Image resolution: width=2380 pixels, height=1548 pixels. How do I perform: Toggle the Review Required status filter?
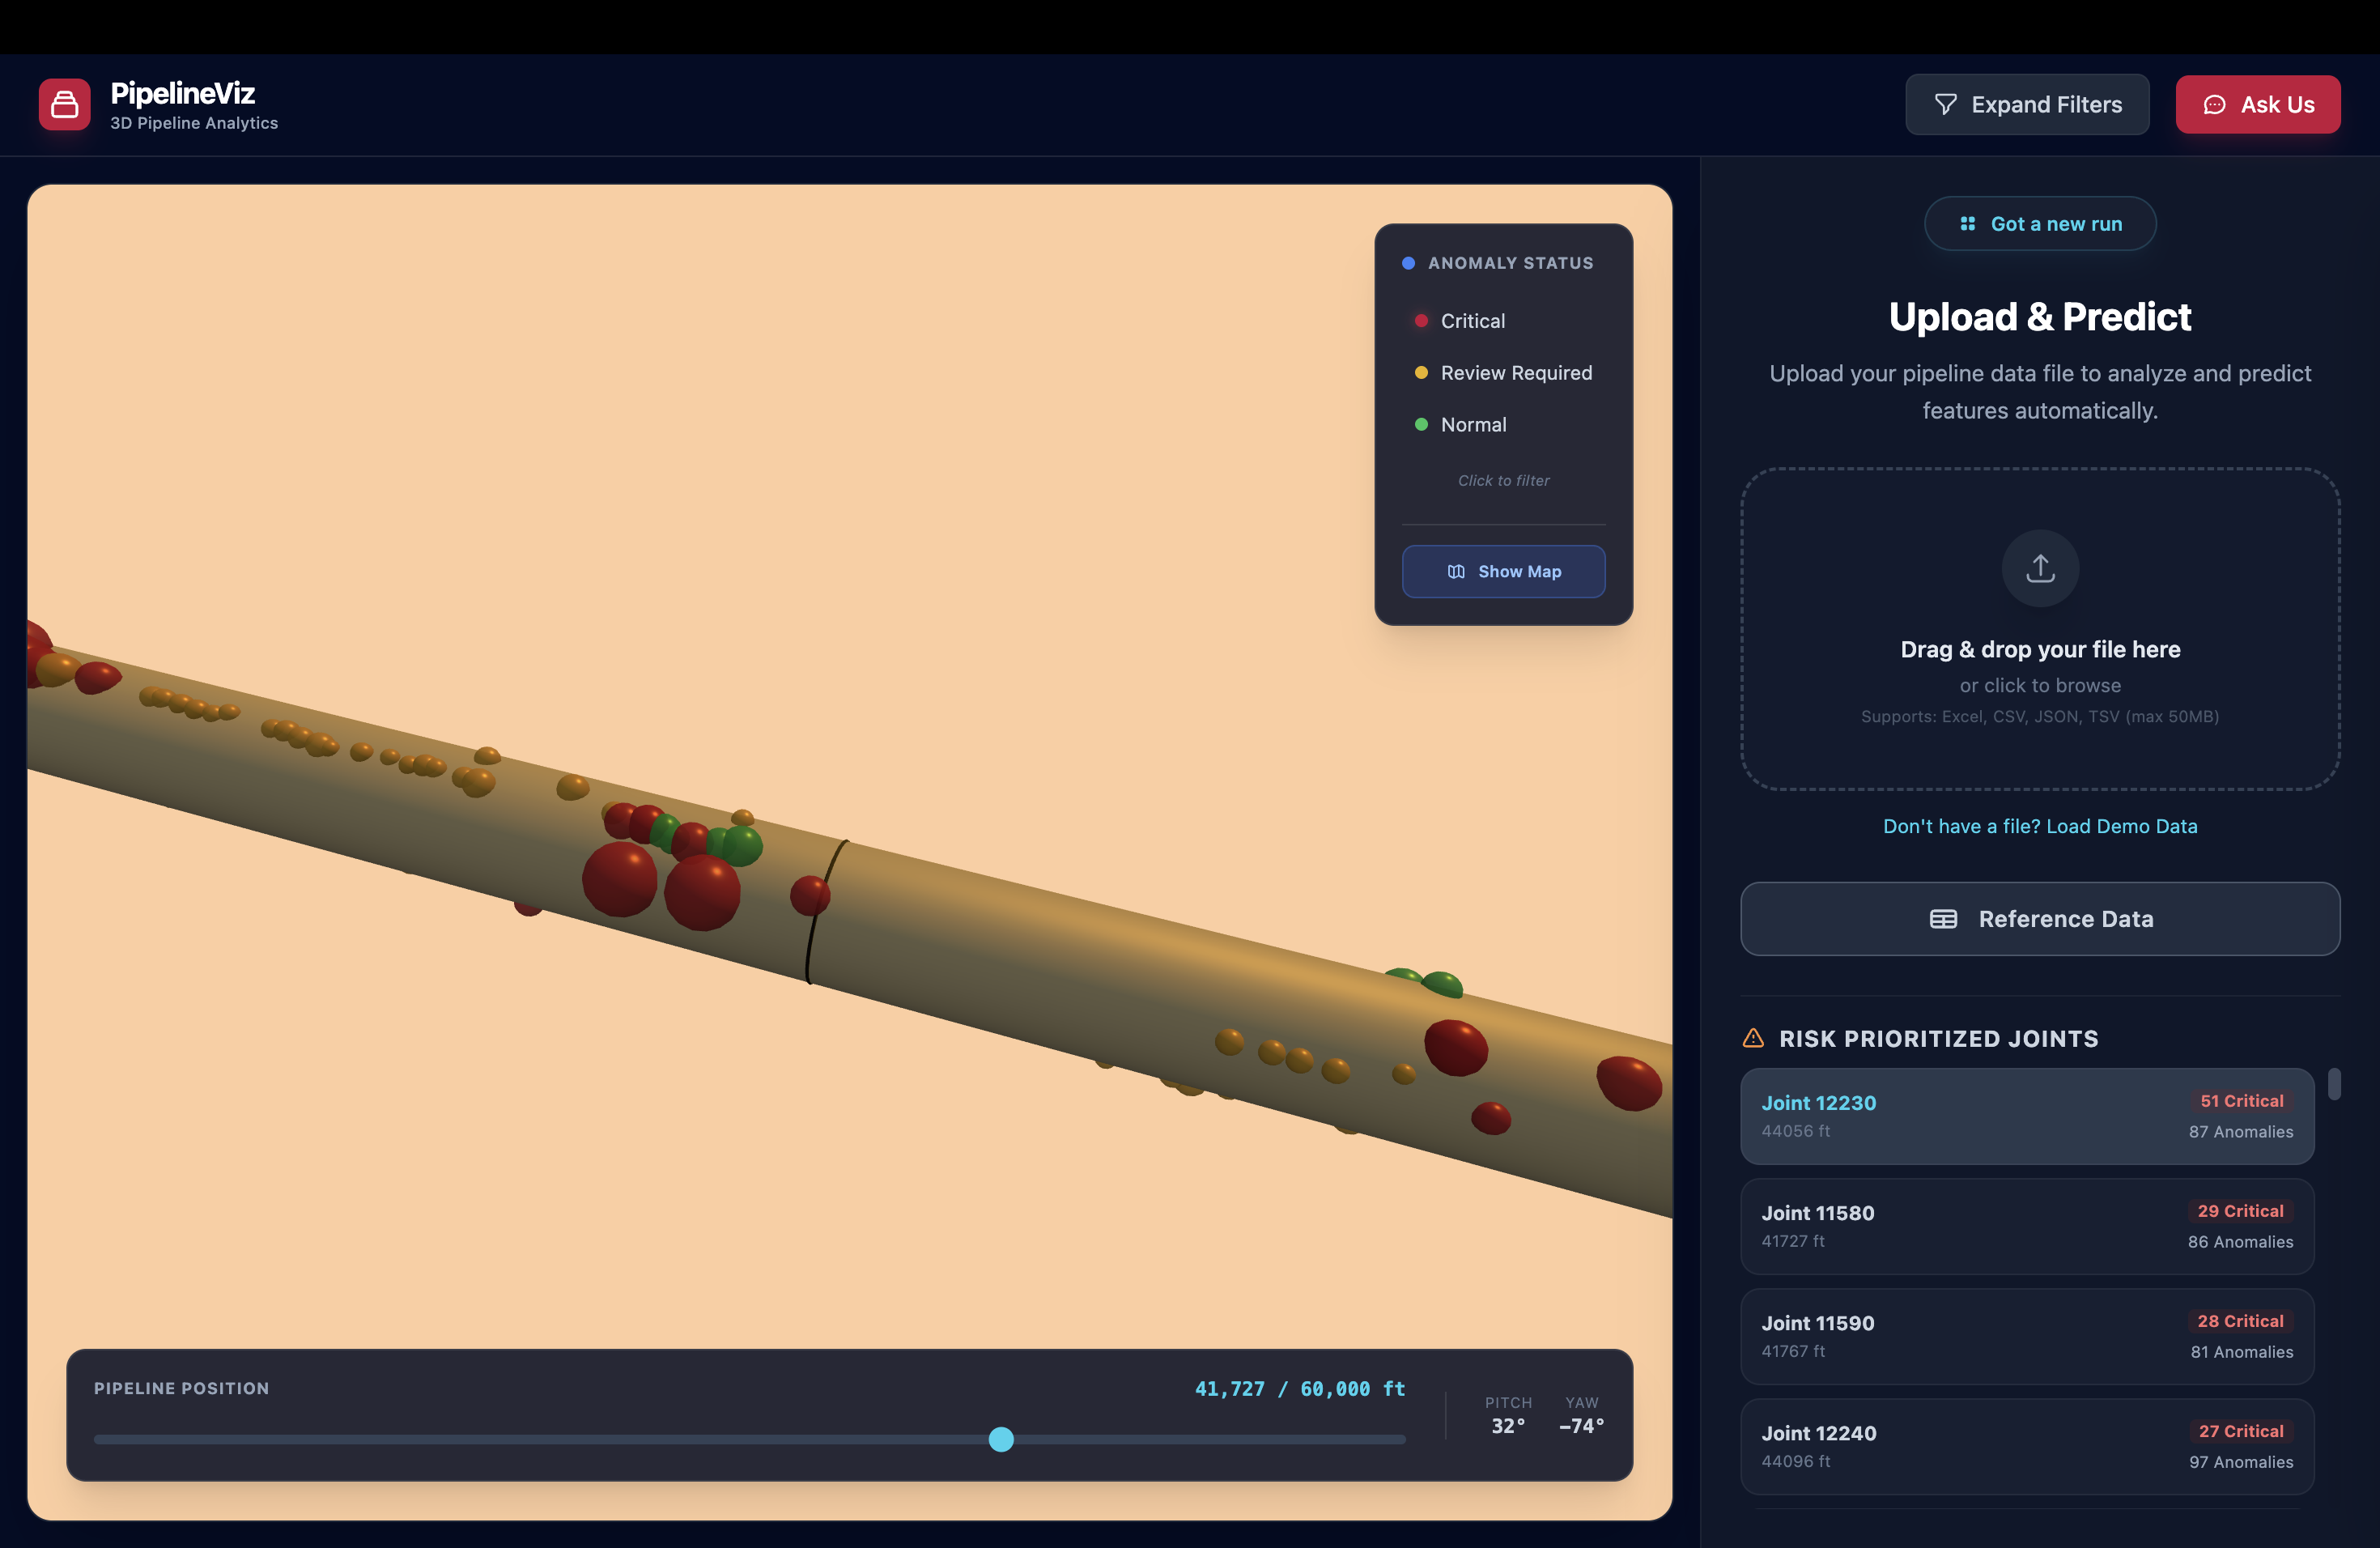point(1515,373)
